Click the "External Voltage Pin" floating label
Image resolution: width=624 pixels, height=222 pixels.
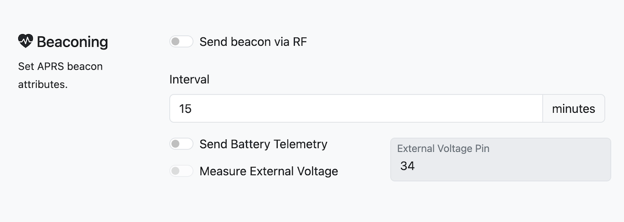443,149
